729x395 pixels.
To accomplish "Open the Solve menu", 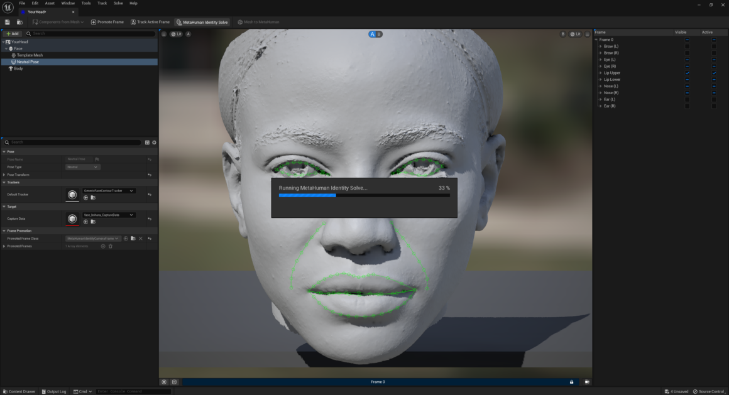I will (x=118, y=3).
